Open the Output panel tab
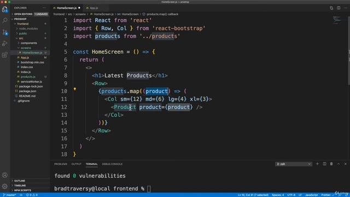The height and width of the screenshot is (197, 350). coord(77,164)
